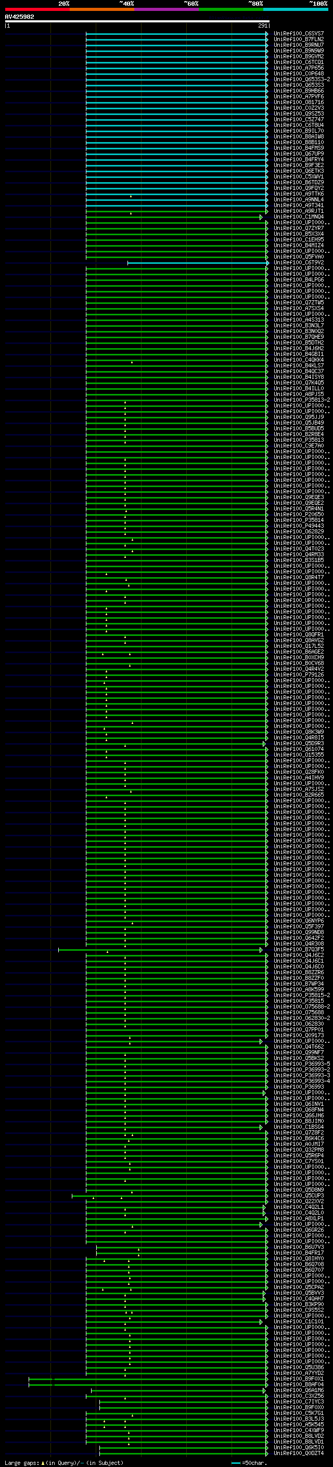Click UniRef100_P36993-5 isoform label
333x1467 pixels.
pos(302,1064)
